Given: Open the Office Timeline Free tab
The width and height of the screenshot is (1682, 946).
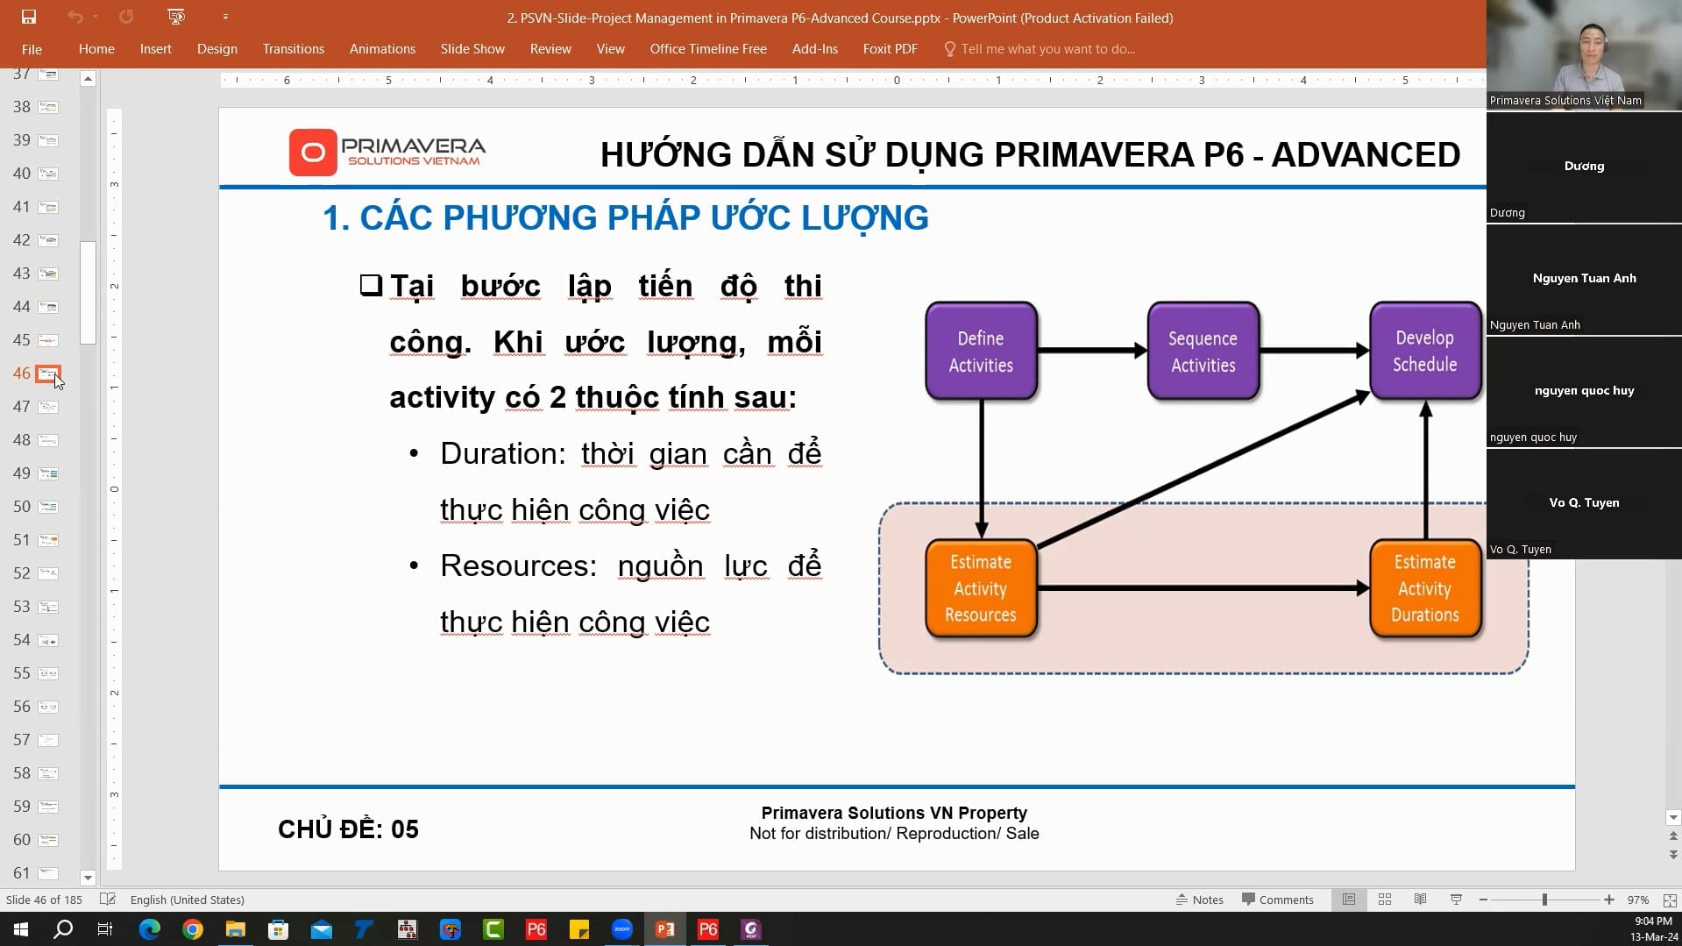Looking at the screenshot, I should coord(707,48).
